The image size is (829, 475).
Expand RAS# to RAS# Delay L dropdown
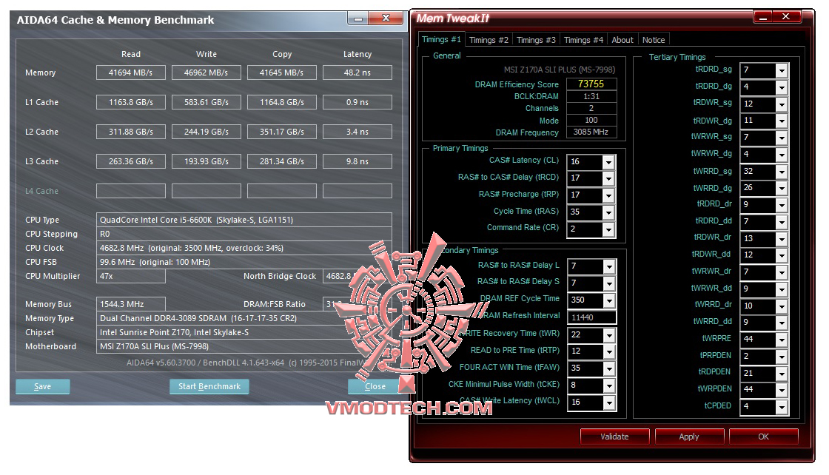609,266
